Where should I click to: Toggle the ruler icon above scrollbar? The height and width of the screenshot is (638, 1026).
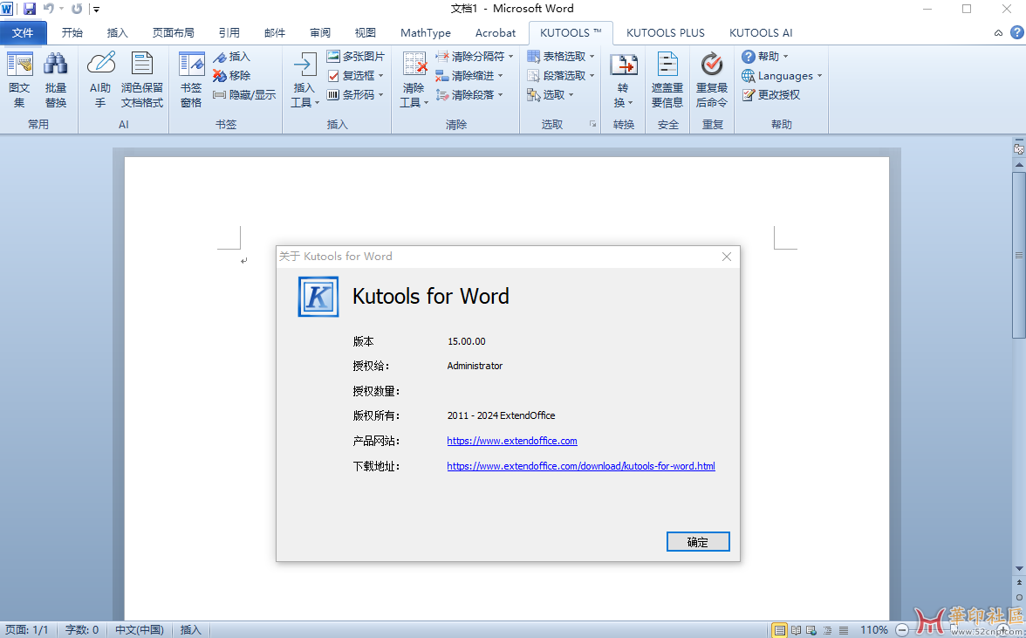[x=1019, y=147]
